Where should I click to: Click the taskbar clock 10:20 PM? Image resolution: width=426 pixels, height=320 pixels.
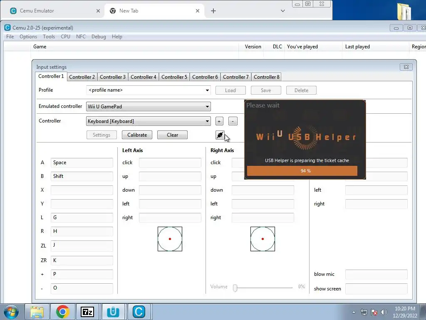click(405, 309)
